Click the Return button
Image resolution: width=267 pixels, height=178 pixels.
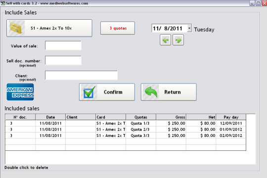tap(169, 92)
